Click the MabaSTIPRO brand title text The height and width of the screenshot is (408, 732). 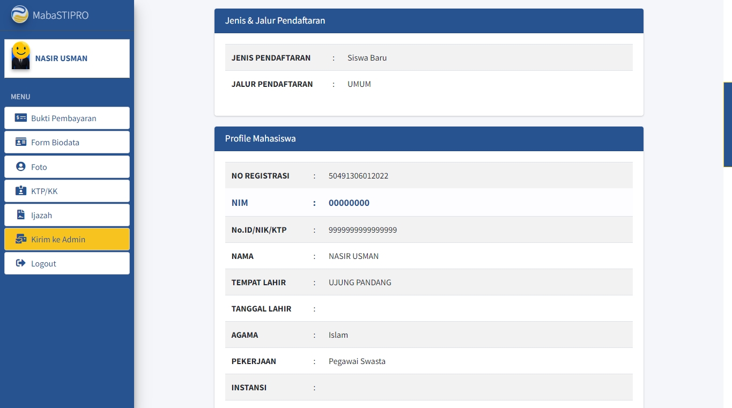pos(61,16)
